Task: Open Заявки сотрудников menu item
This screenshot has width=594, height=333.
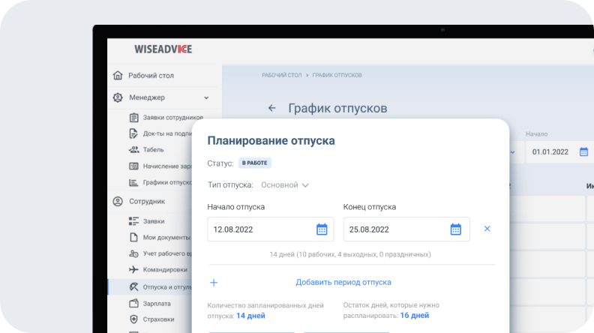Action: click(173, 118)
